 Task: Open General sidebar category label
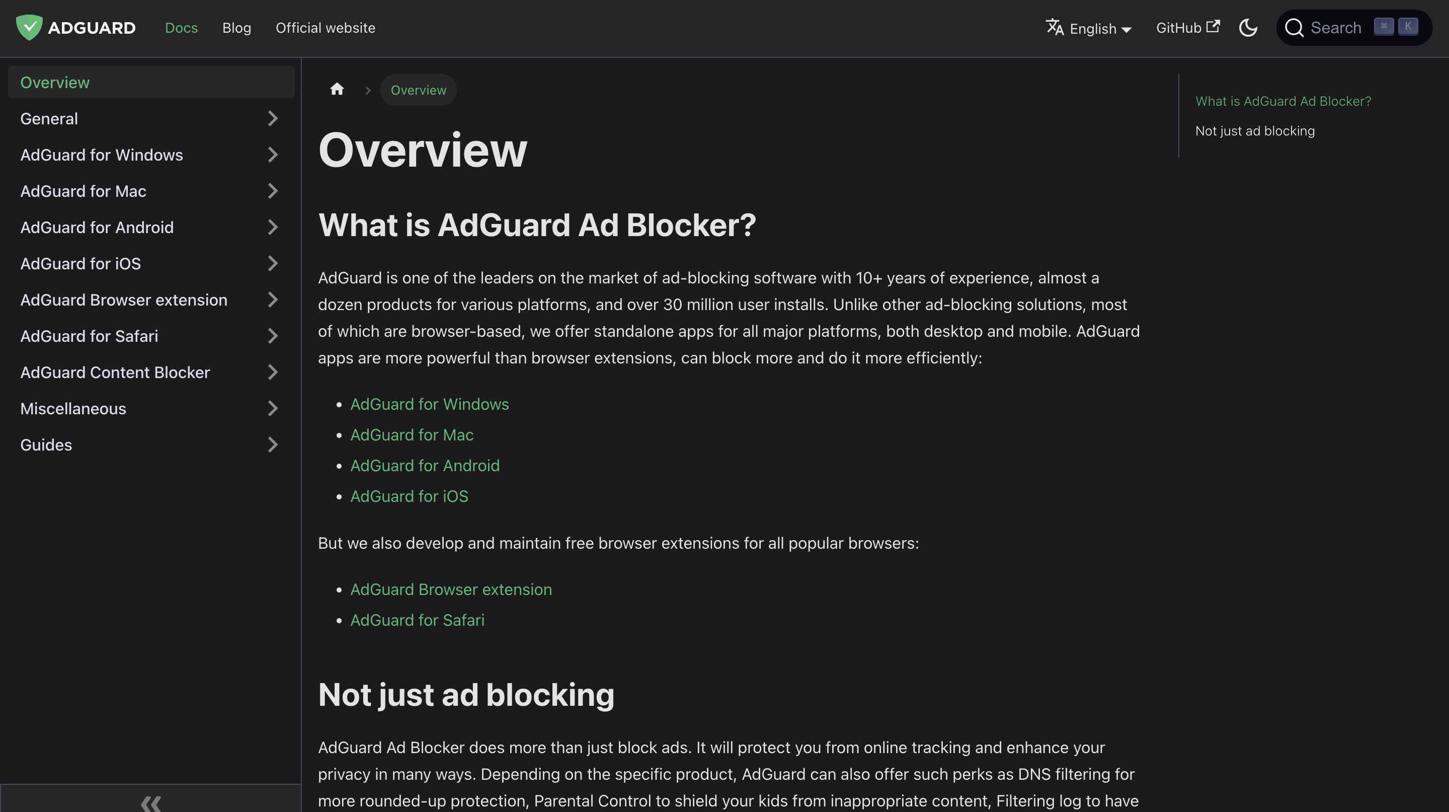click(x=49, y=119)
